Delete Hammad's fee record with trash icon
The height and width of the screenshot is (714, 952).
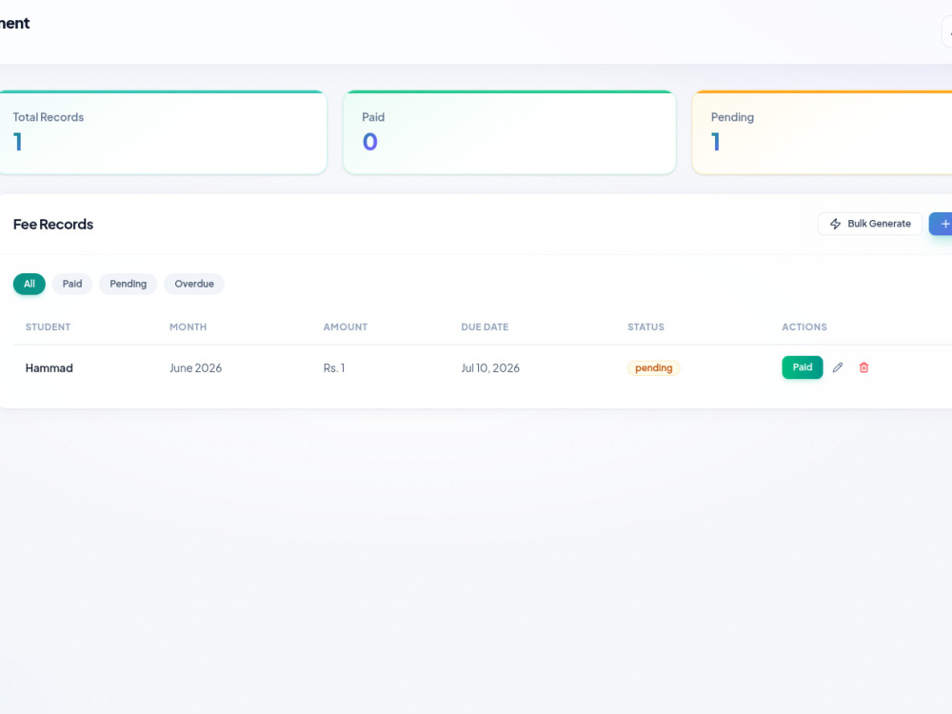tap(863, 367)
